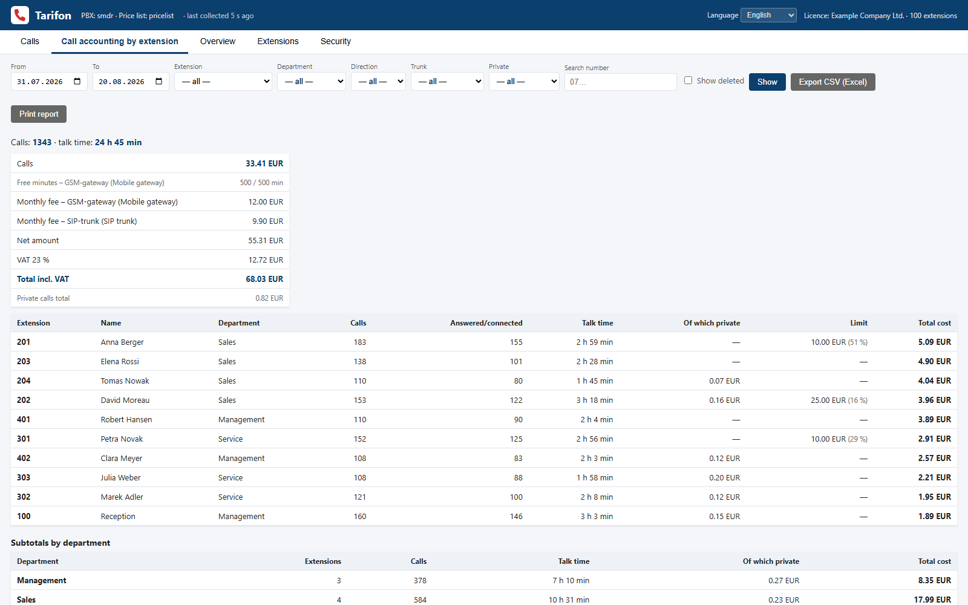Click the Tarifon phone logo icon
This screenshot has width=968, height=605.
point(20,15)
